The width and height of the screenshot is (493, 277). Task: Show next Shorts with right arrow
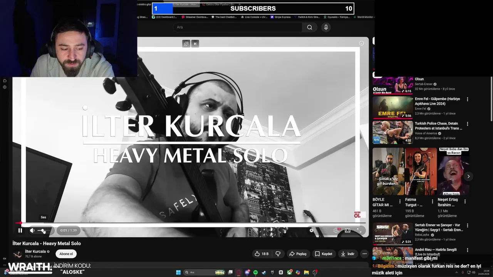(x=468, y=176)
